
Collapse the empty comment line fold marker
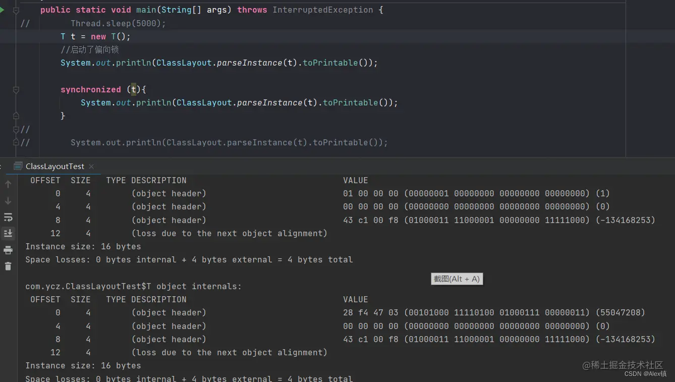pyautogui.click(x=16, y=129)
